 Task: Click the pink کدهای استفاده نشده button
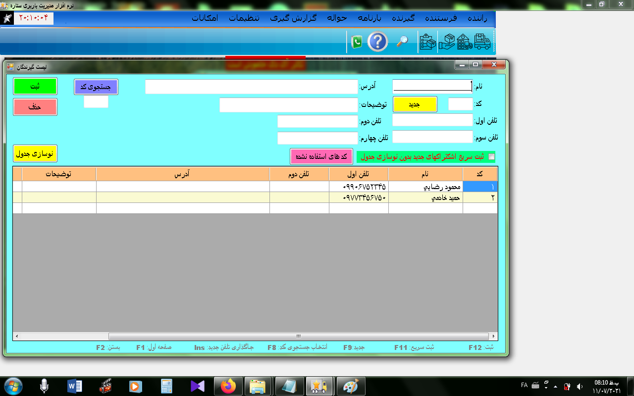pyautogui.click(x=321, y=156)
